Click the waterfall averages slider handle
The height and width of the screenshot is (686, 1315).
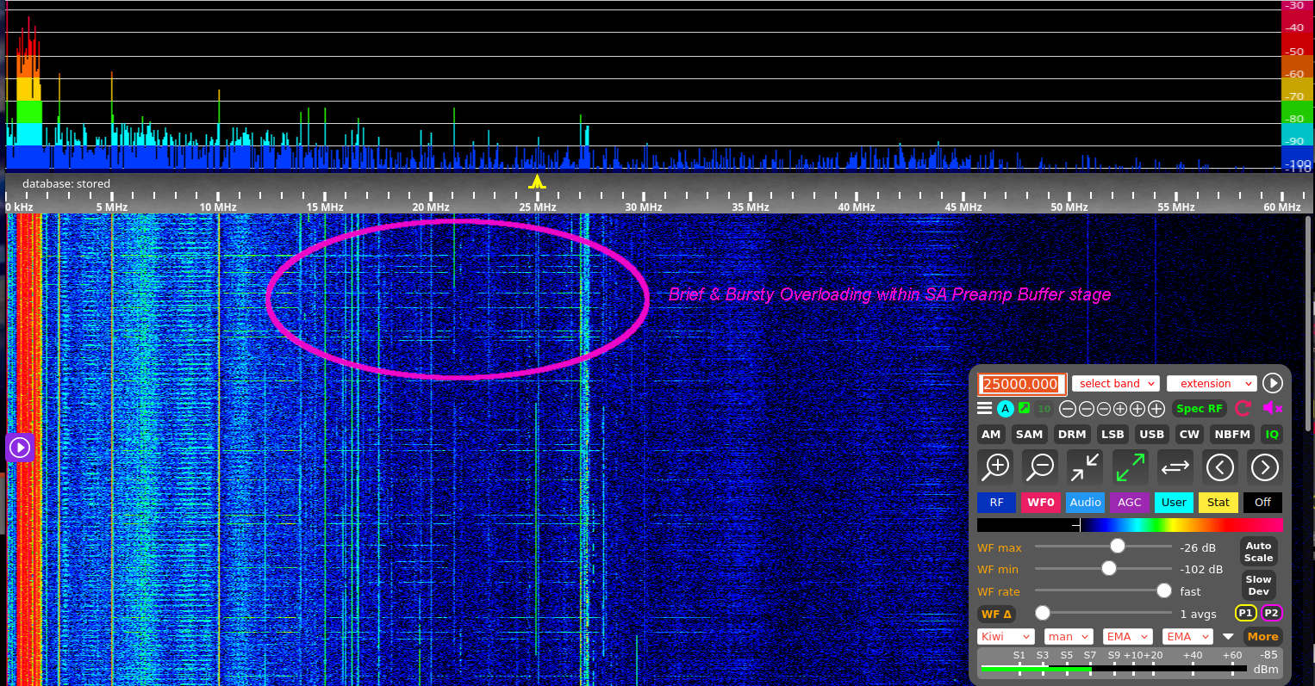coord(1043,613)
